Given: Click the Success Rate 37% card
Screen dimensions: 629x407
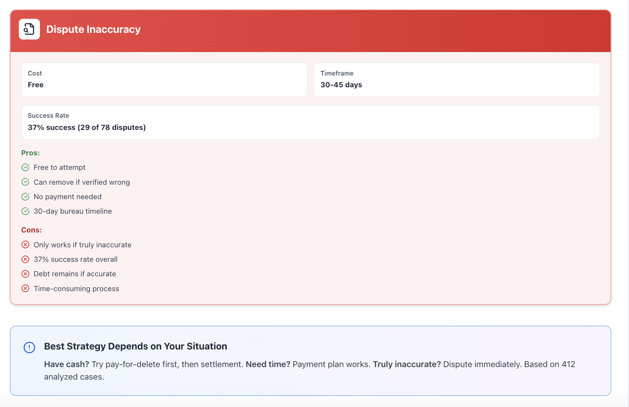Looking at the screenshot, I should coord(311,122).
